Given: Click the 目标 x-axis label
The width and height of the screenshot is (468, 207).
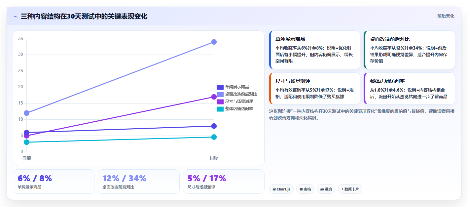Looking at the screenshot, I should [x=214, y=158].
